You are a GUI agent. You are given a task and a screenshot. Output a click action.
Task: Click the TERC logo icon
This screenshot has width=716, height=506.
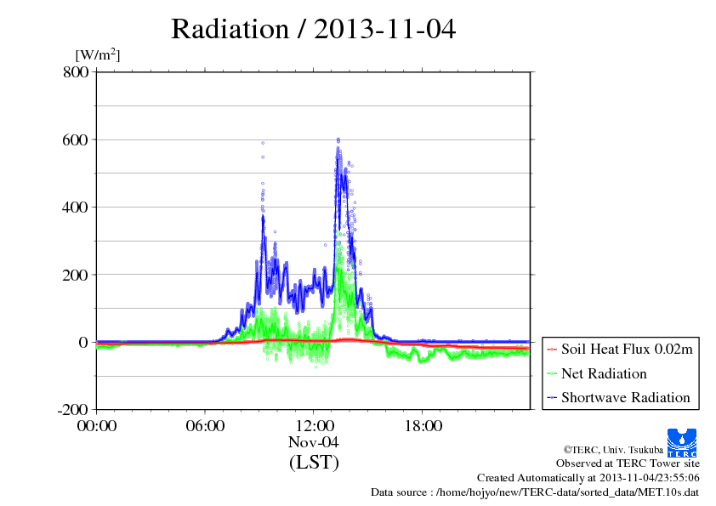click(682, 443)
